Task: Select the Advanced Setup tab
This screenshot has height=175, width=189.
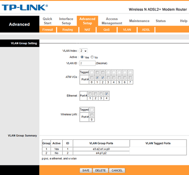Action: (88, 21)
